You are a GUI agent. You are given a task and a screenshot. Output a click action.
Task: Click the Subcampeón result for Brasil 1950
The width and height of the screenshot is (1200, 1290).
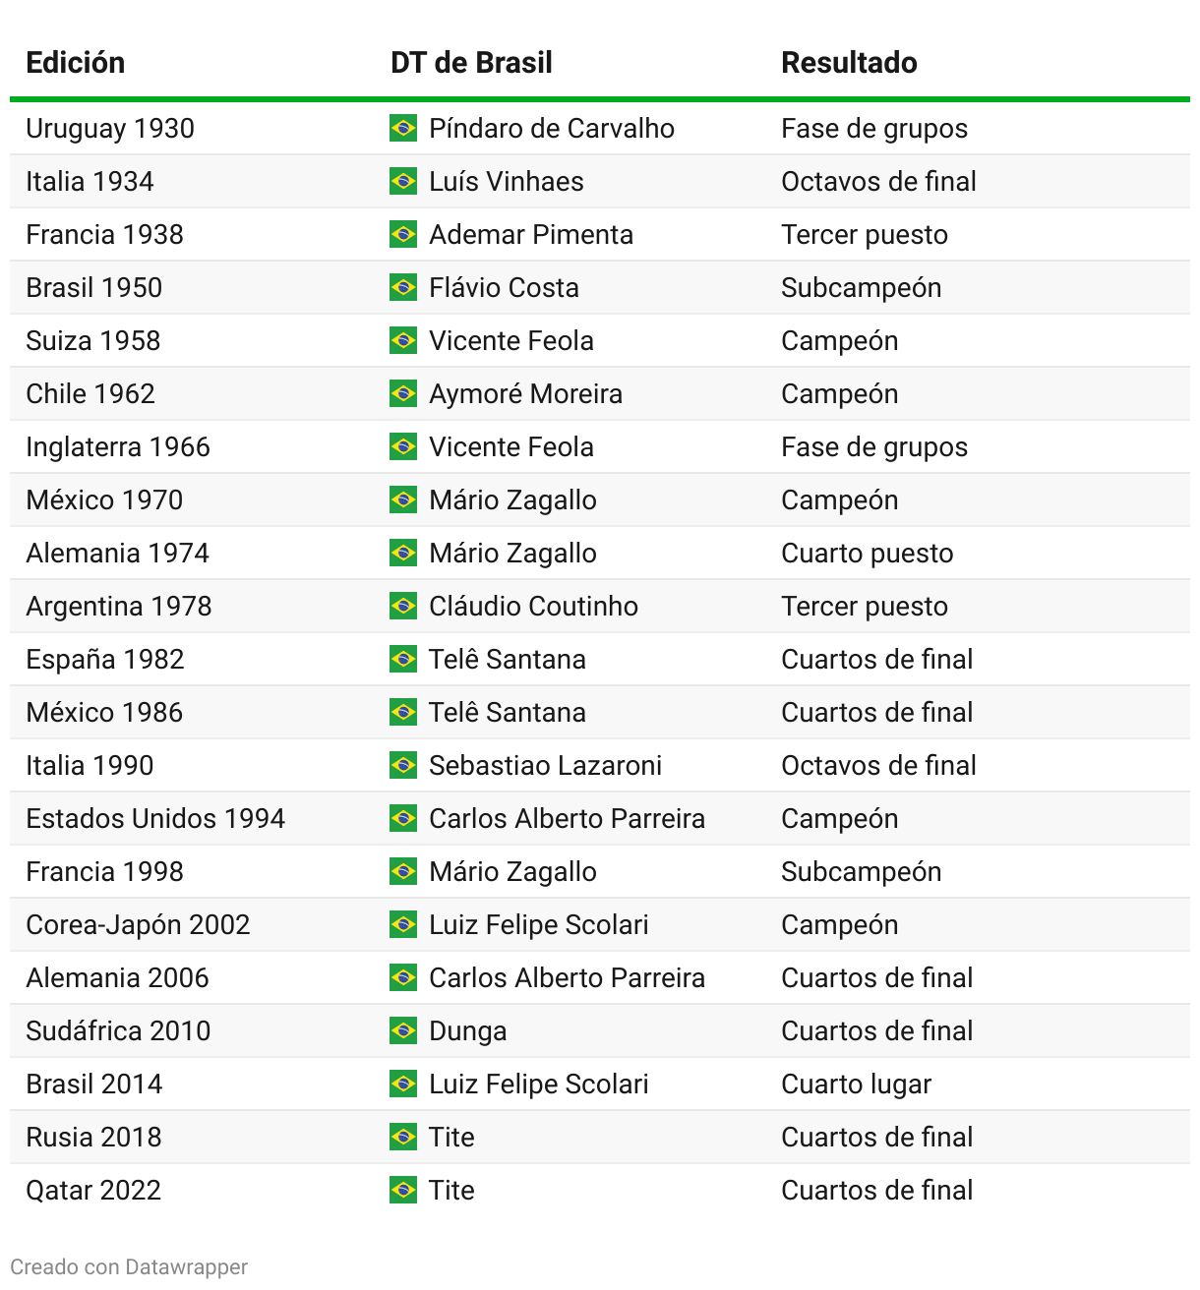[x=862, y=287]
